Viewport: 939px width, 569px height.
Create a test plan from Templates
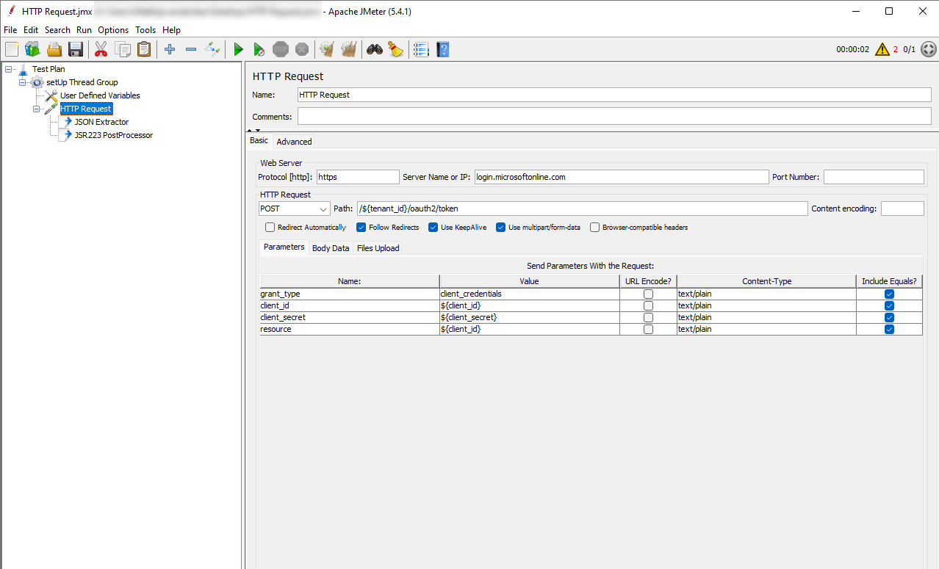(32, 49)
